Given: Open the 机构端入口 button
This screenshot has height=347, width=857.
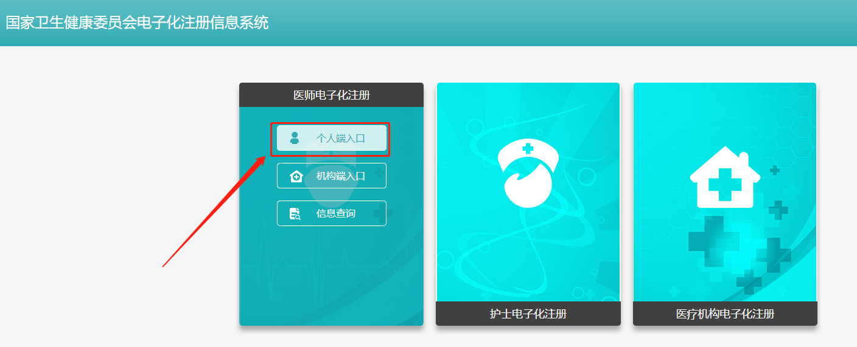Looking at the screenshot, I should click(331, 176).
